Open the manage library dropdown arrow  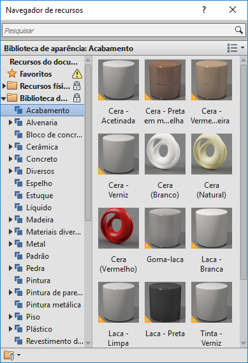[x=19, y=355]
